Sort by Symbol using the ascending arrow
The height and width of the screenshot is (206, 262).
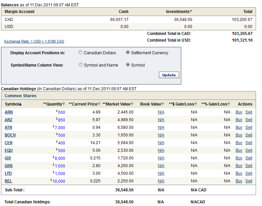[x=20, y=104]
